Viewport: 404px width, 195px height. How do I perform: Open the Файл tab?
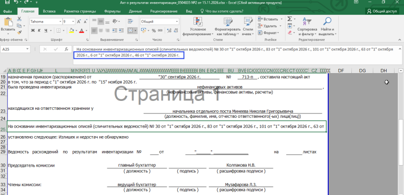coord(8,12)
